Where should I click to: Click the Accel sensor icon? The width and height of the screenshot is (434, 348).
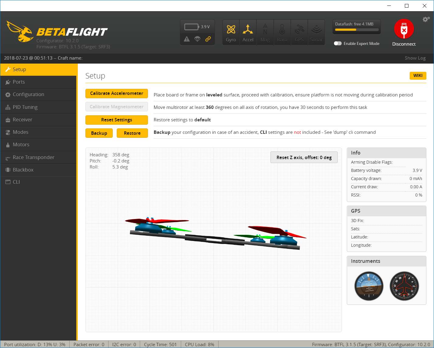click(248, 33)
